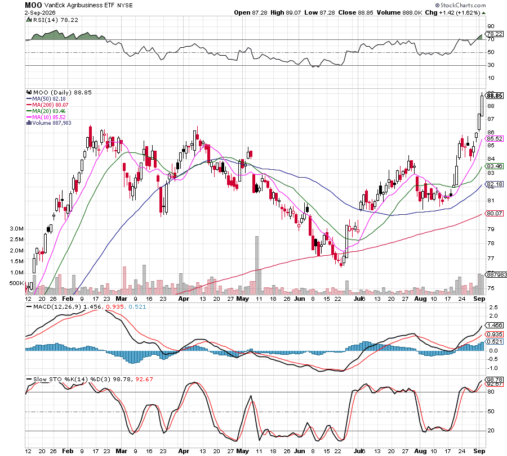Image resolution: width=507 pixels, height=456 pixels.
Task: Click the blue MA(50) legend line marker
Action: (29, 99)
